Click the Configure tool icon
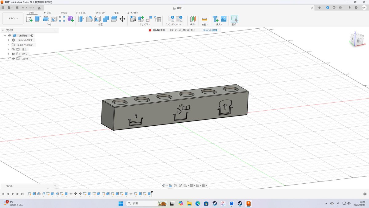 click(171, 19)
